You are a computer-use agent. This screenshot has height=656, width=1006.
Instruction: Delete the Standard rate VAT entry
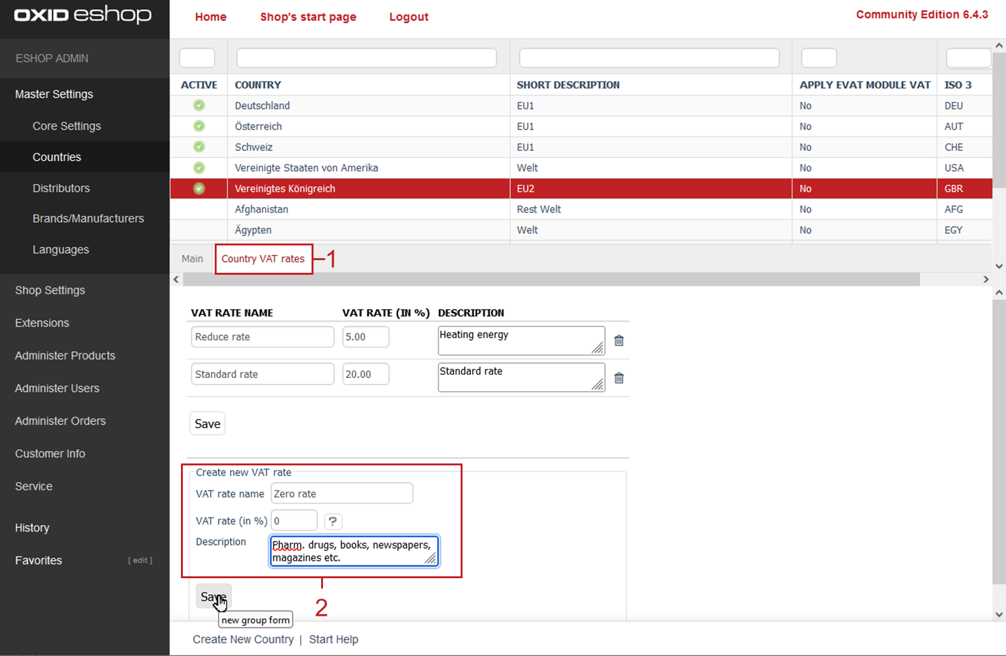619,378
